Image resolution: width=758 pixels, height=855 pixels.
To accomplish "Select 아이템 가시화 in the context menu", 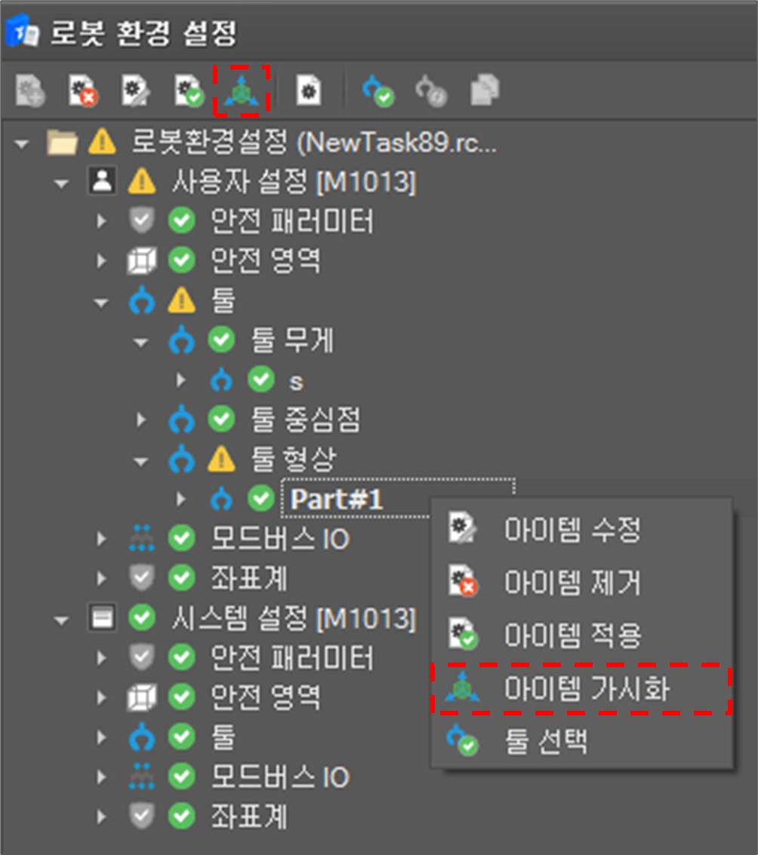I will (x=586, y=688).
